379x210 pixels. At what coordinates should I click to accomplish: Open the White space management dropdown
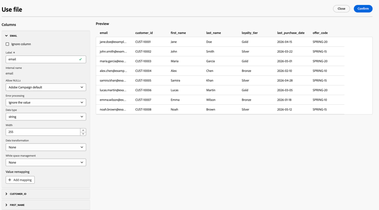pos(45,162)
